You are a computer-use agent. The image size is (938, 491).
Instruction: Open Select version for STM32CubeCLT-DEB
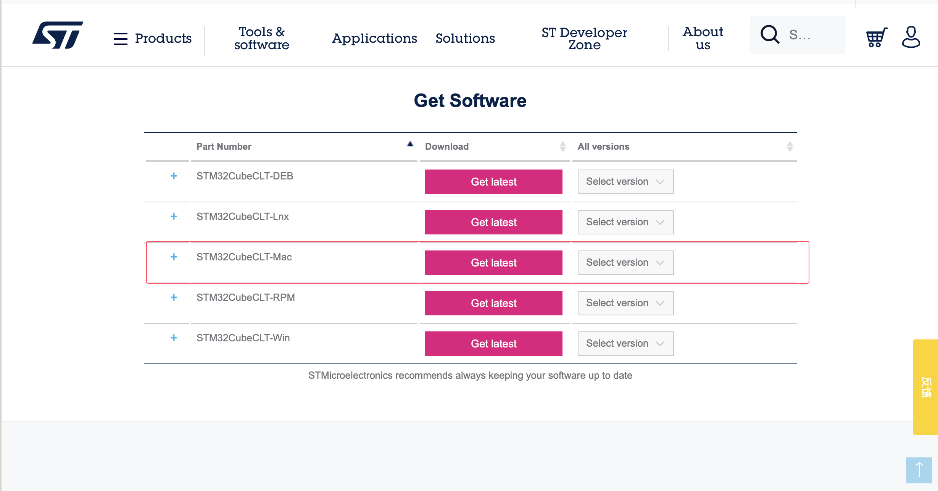626,182
